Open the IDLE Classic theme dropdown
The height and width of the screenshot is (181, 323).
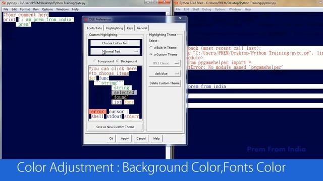pyautogui.click(x=165, y=63)
